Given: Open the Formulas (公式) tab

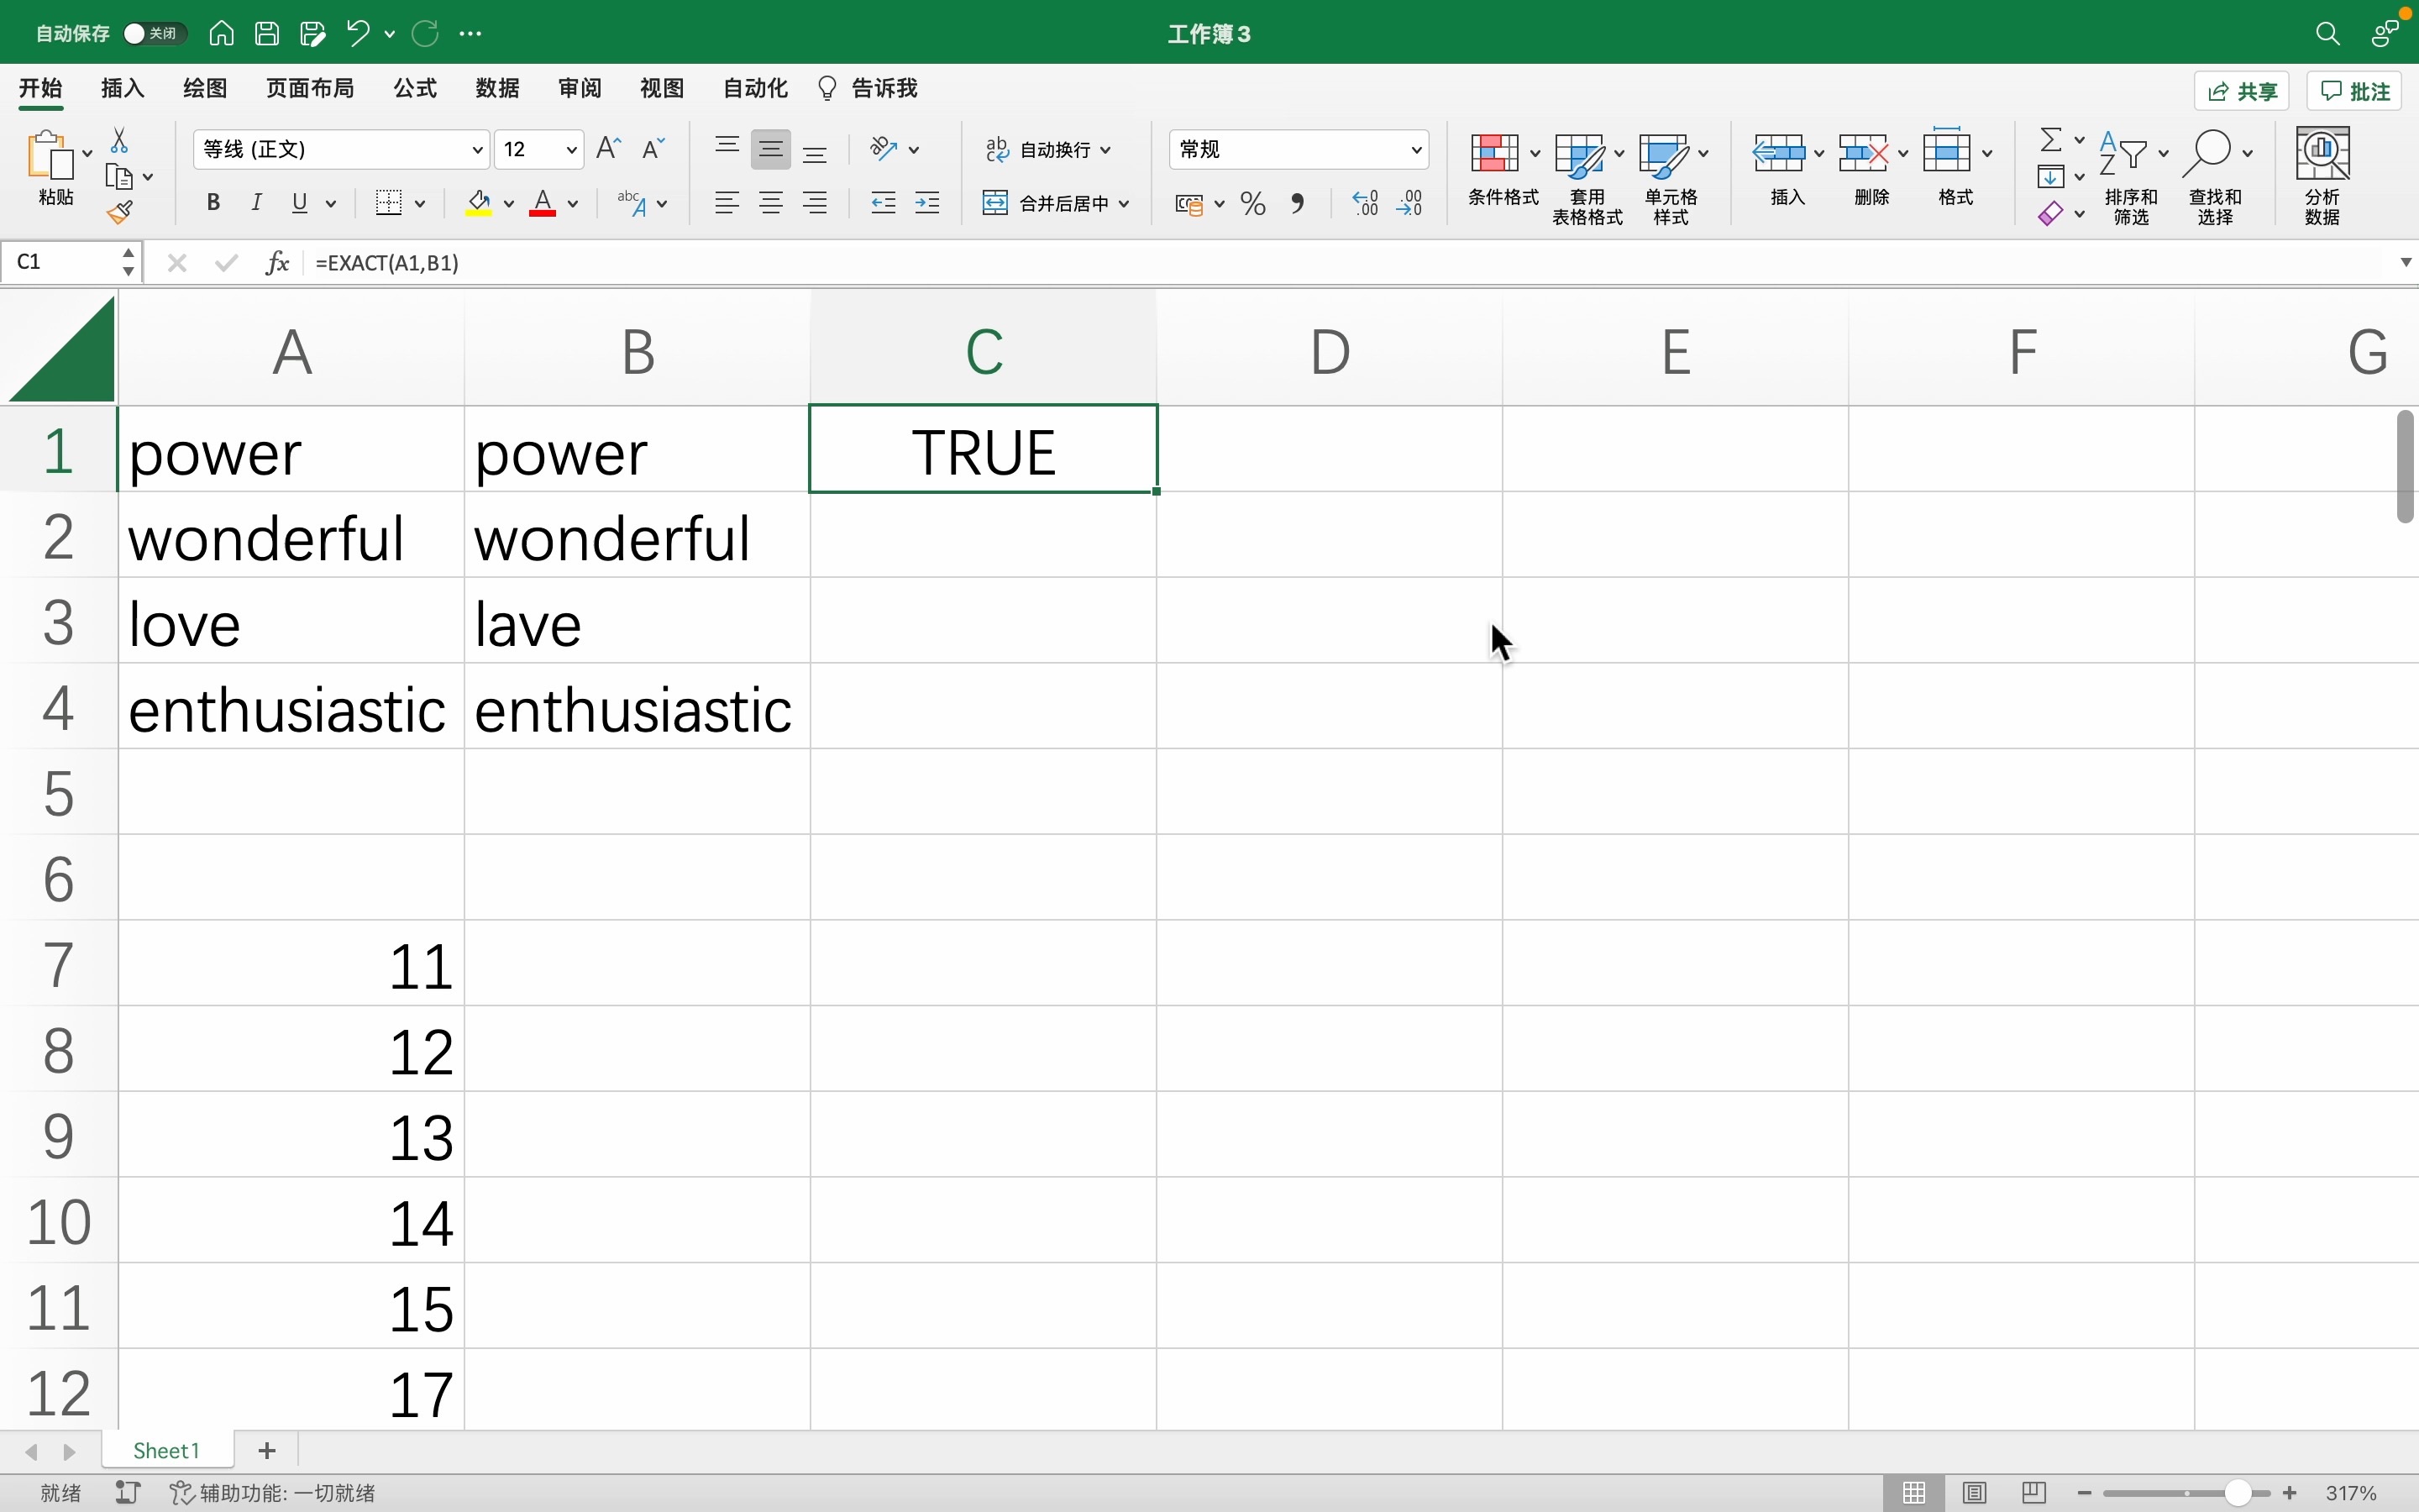Looking at the screenshot, I should pos(415,89).
